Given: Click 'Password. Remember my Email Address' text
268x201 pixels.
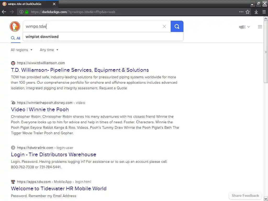Looking at the screenshot, I should click(x=43, y=196).
